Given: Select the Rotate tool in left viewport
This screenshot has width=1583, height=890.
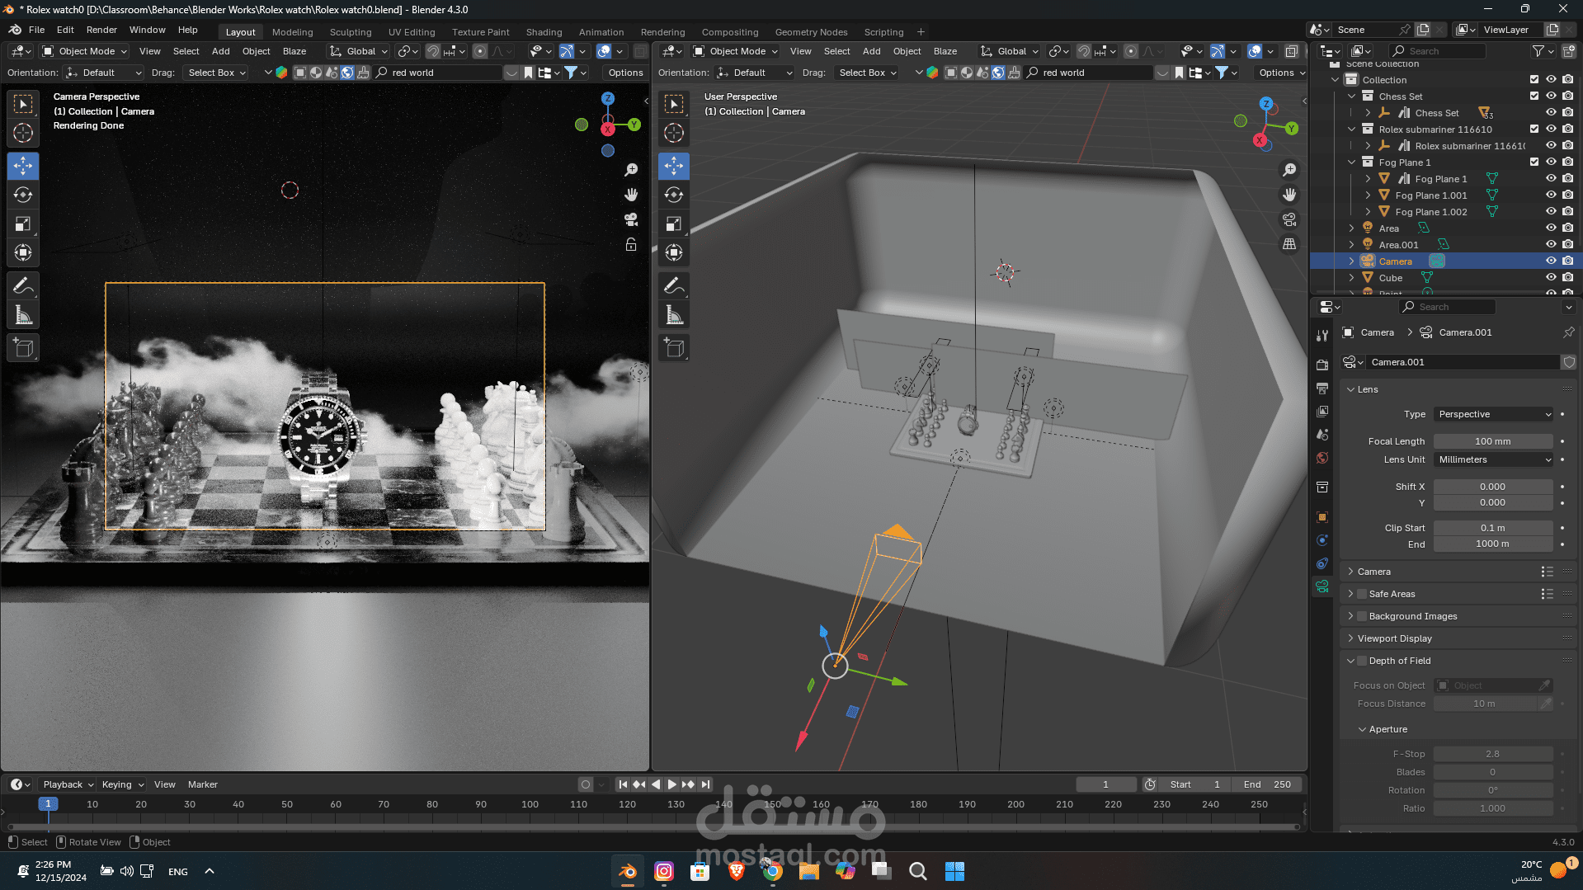Looking at the screenshot, I should point(23,195).
